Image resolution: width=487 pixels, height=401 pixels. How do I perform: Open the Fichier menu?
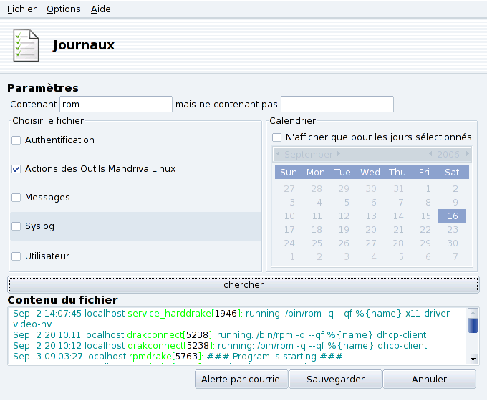(x=21, y=9)
